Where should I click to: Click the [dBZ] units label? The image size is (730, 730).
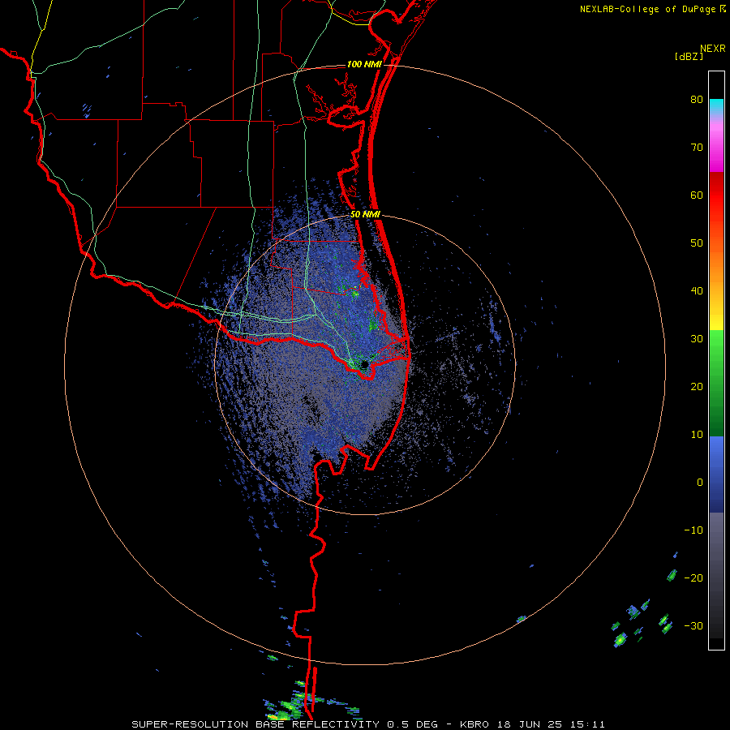pos(689,56)
